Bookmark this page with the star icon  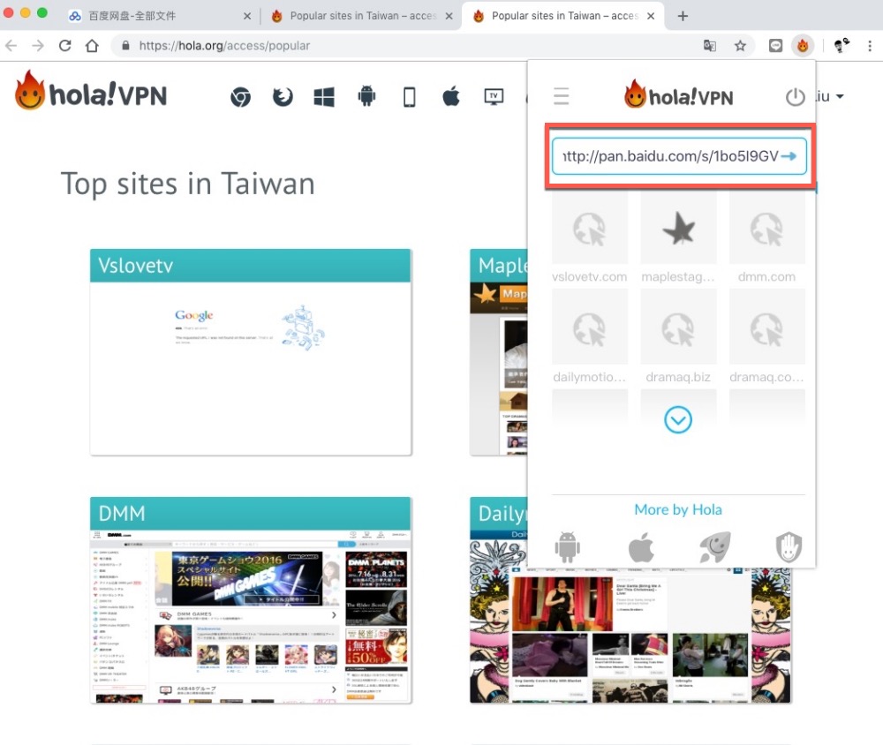coord(740,46)
